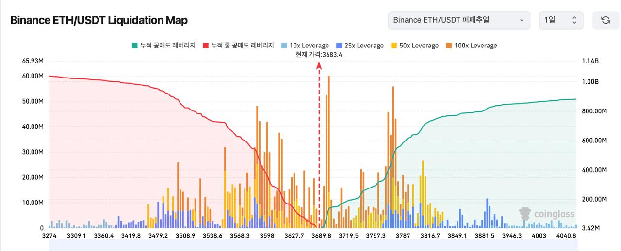Image resolution: width=621 pixels, height=251 pixels.
Task: Toggle the 25x Leverage legend series
Action: coord(360,46)
